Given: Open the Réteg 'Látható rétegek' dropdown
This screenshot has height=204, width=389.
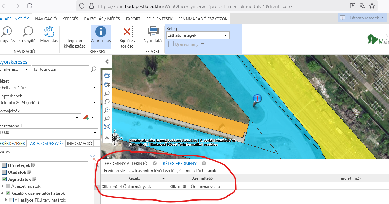Looking at the screenshot, I should pyautogui.click(x=198, y=35).
